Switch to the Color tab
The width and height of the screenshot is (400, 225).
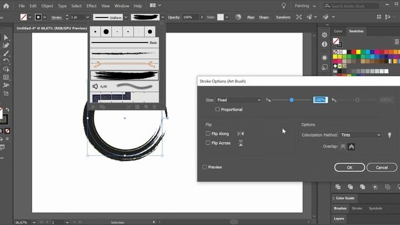click(338, 31)
